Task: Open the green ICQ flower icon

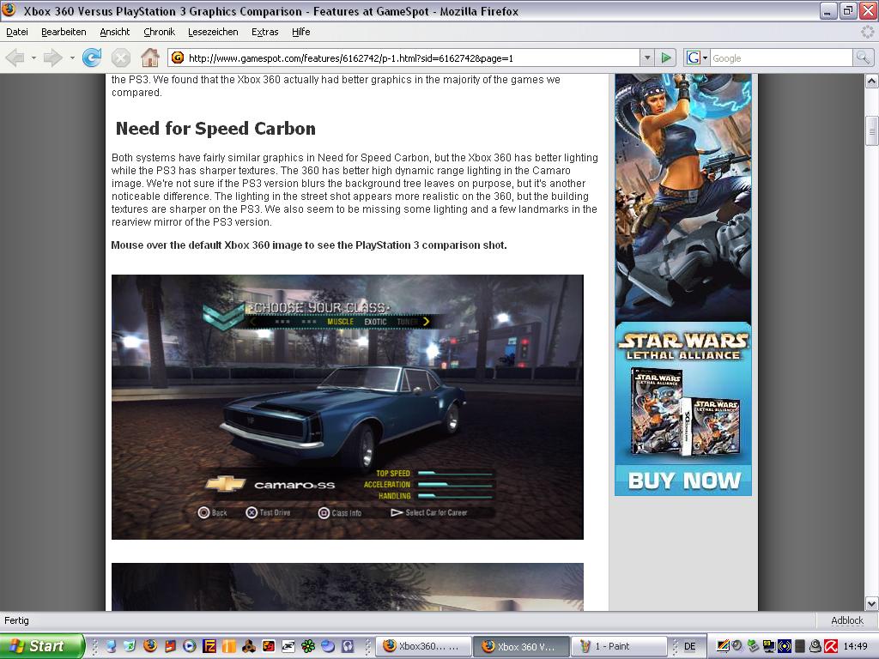Action: pos(308,646)
